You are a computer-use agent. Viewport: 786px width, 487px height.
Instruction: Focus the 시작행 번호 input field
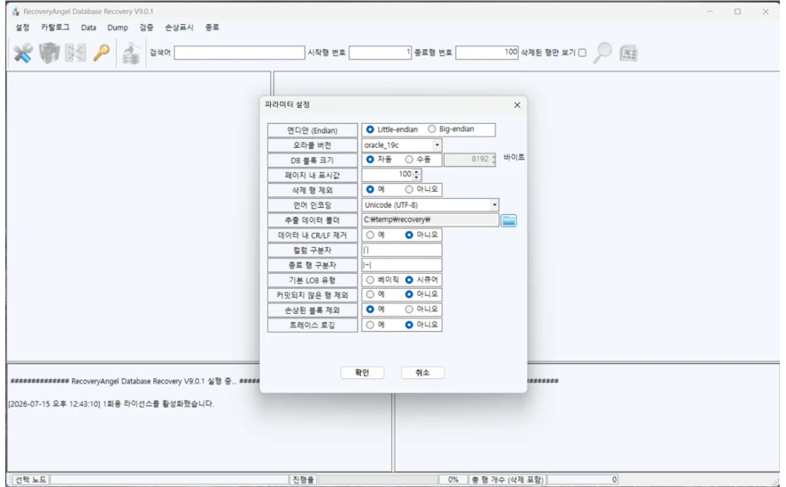380,53
